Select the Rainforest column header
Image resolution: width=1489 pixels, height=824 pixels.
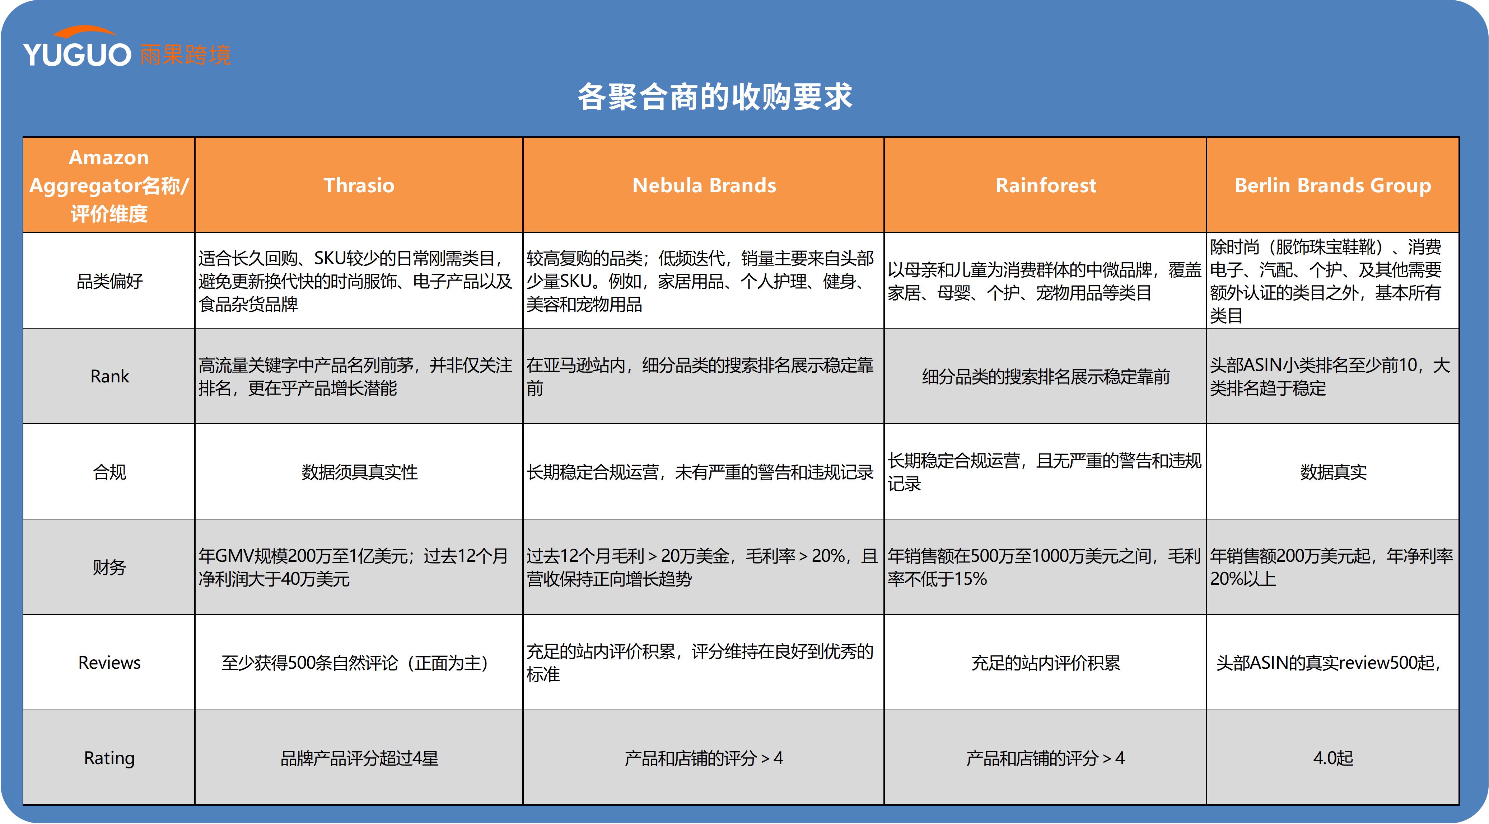pos(1046,186)
